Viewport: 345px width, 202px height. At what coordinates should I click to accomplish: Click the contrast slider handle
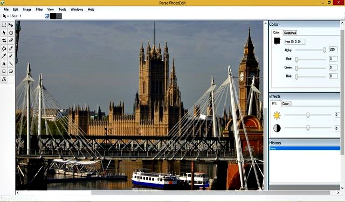coord(308,128)
